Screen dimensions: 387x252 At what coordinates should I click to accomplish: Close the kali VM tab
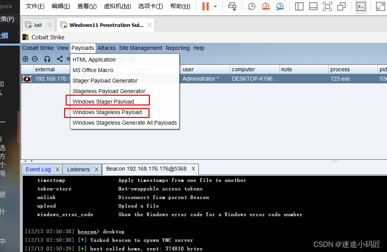[50, 25]
